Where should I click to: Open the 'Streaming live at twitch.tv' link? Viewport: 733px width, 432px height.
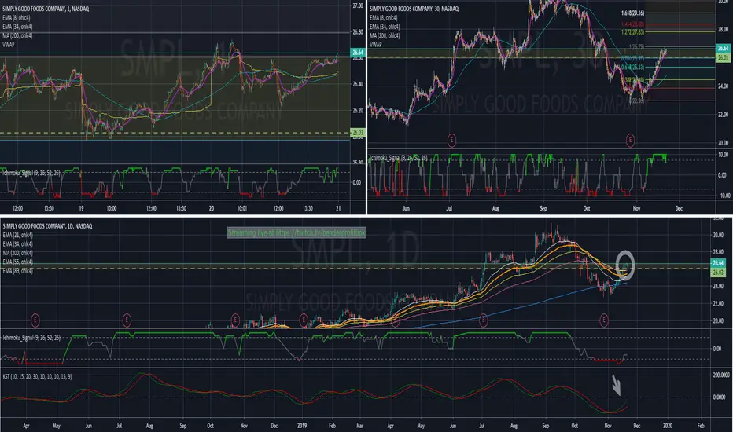(297, 232)
